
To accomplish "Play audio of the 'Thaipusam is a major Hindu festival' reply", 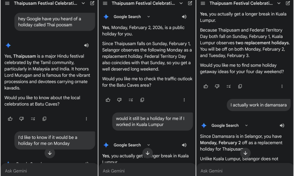I will pyautogui.click(x=86, y=45).
